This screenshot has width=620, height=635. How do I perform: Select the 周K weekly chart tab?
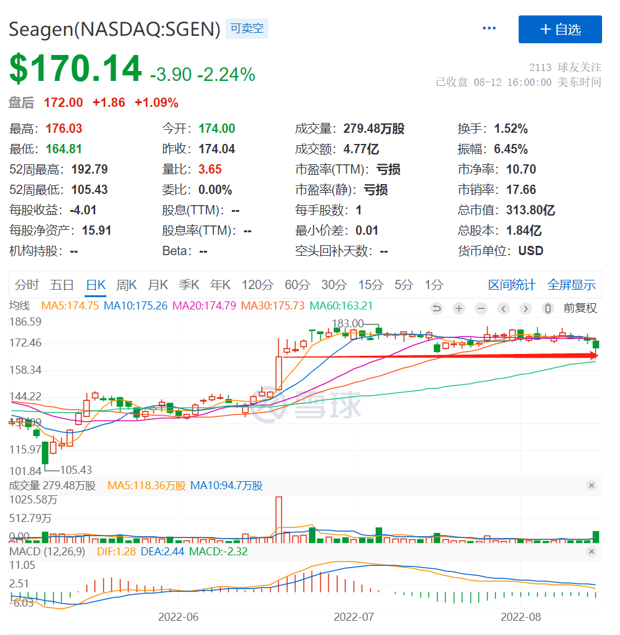[x=127, y=285]
